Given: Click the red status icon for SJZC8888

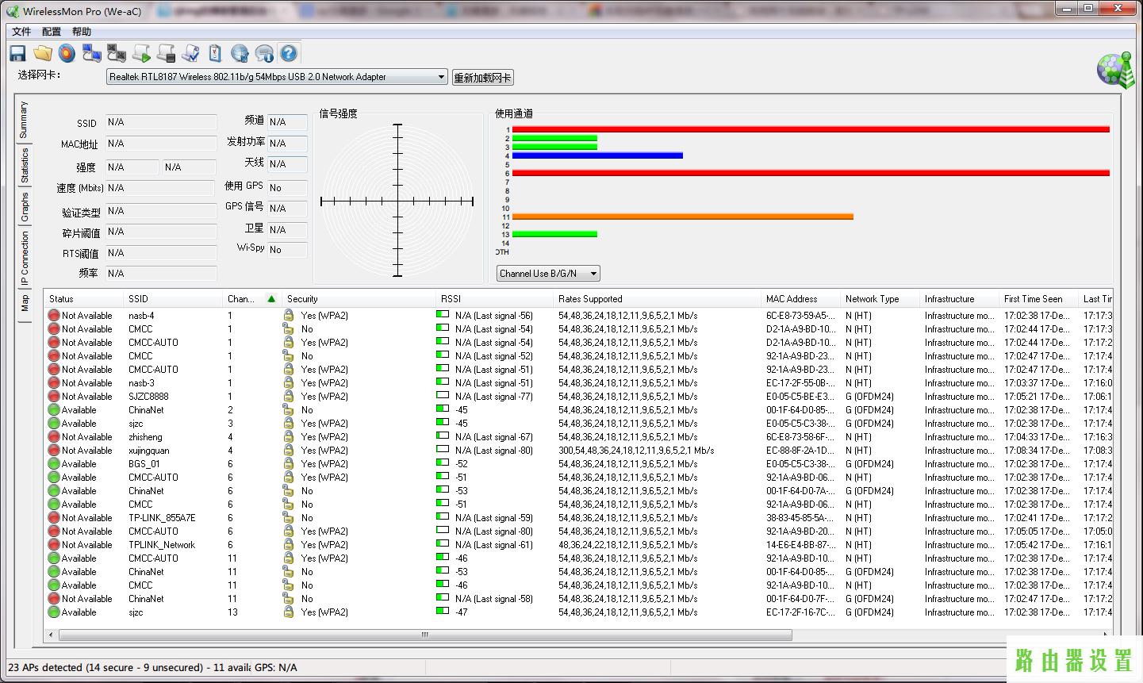Looking at the screenshot, I should tap(54, 397).
